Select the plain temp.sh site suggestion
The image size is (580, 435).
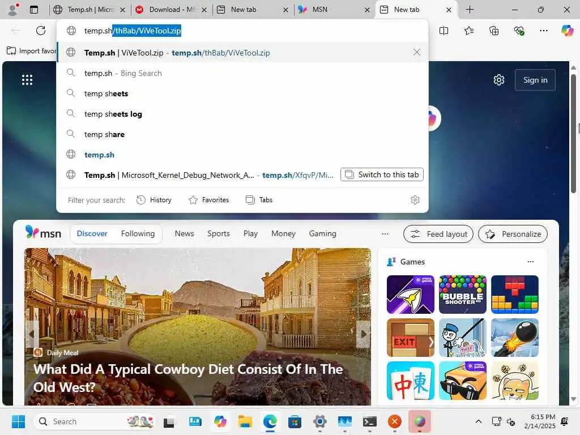242,155
